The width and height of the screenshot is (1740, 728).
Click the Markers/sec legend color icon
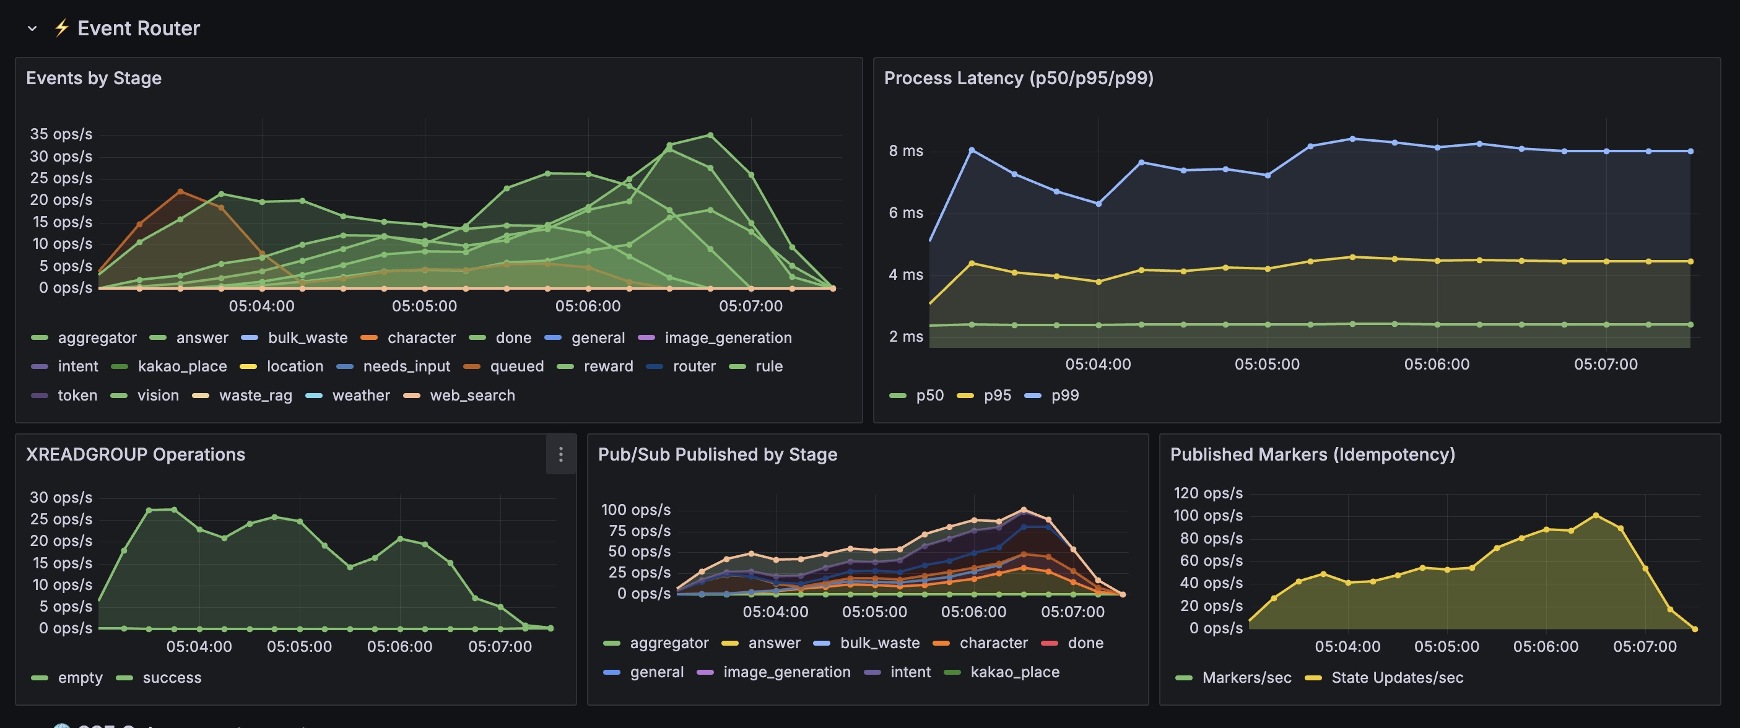(1183, 677)
